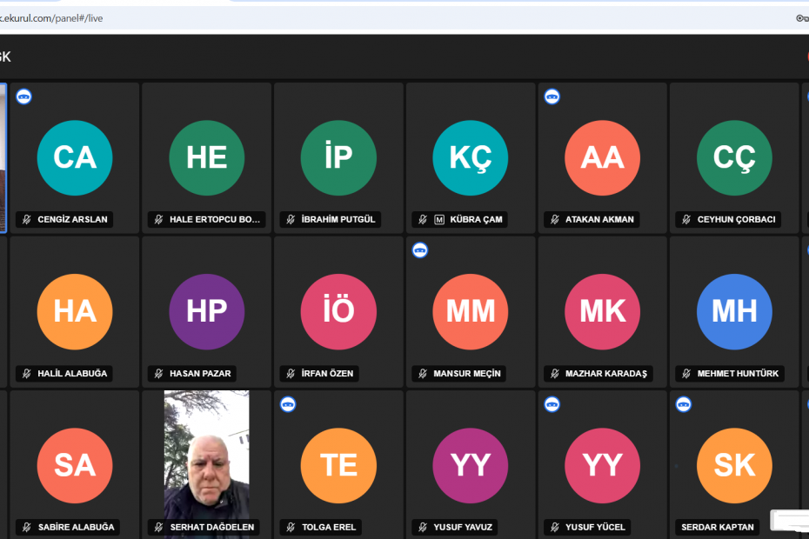Click the muted mic icon for Mehmet Huntürk
This screenshot has height=539, width=809.
[x=686, y=374]
